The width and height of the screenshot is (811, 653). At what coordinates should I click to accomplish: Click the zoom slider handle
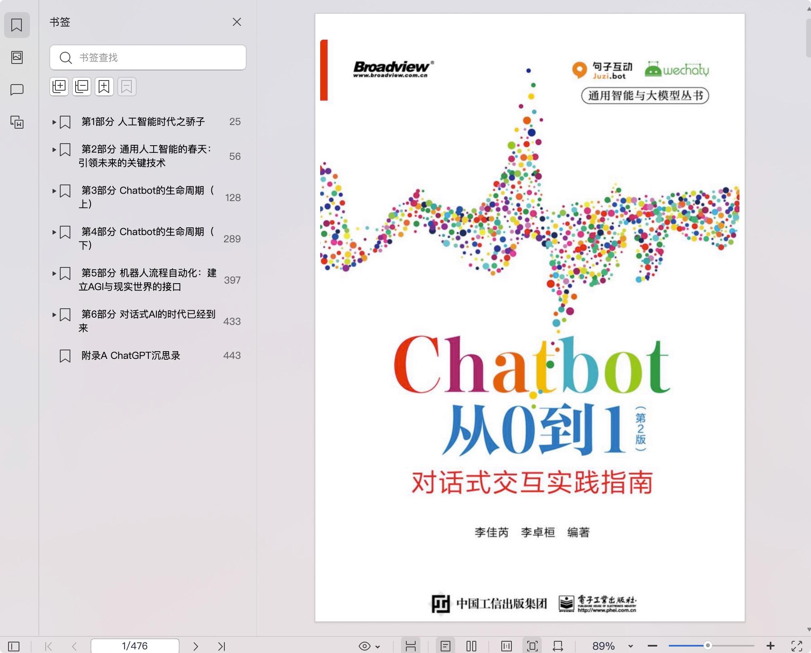click(x=708, y=646)
